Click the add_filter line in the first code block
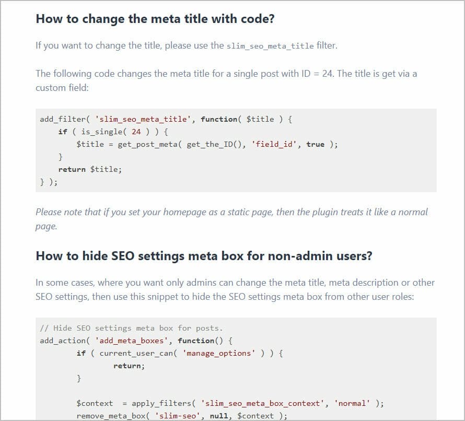 166,119
